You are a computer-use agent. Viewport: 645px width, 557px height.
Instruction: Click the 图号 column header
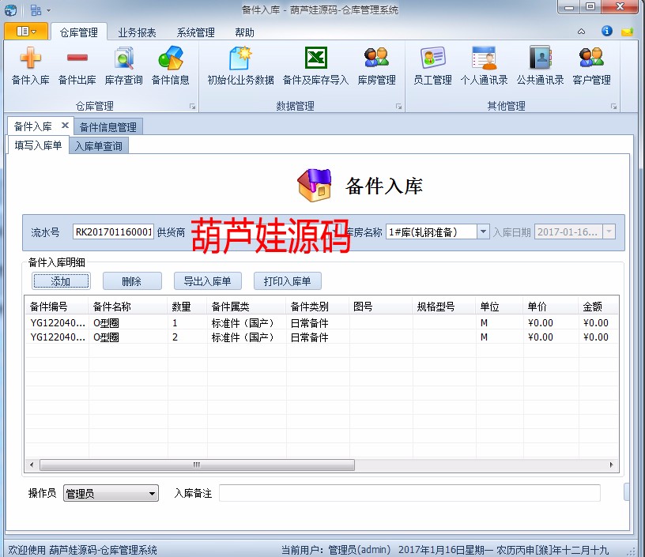(381, 307)
